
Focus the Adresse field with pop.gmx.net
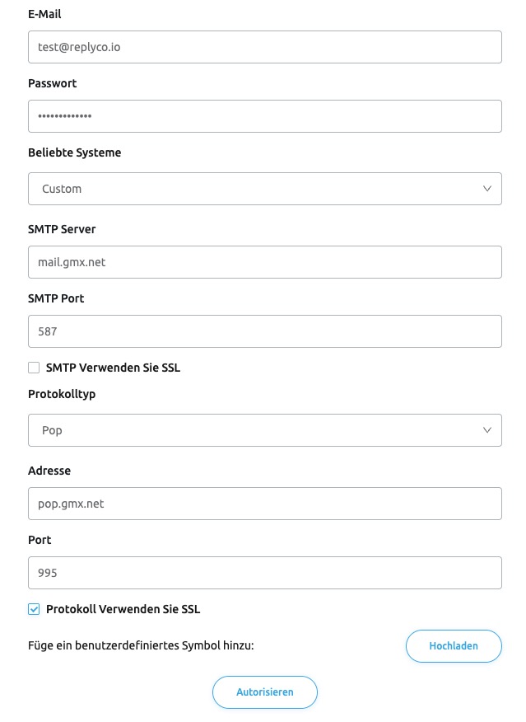tap(265, 504)
